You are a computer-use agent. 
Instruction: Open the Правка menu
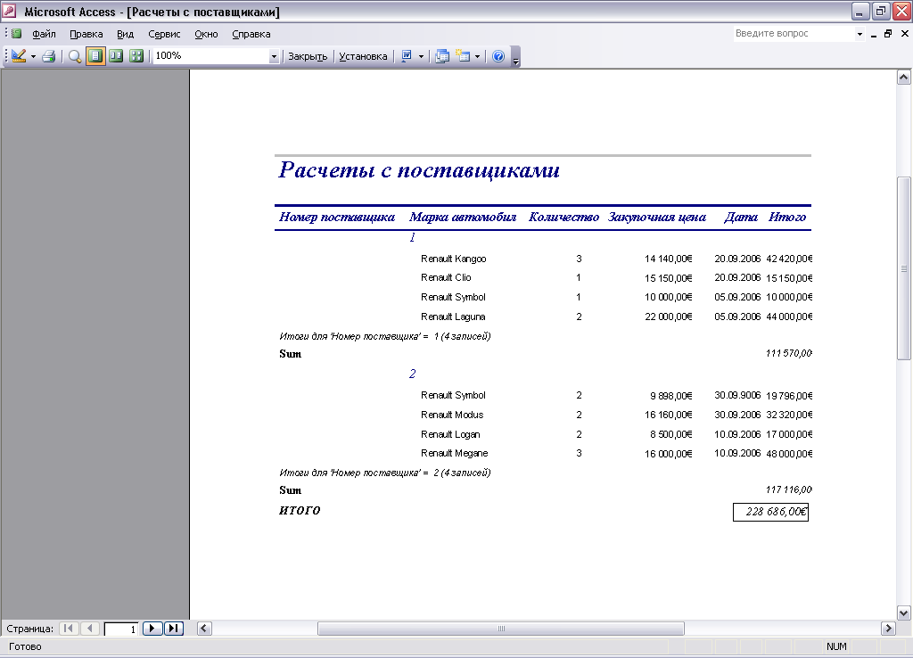click(86, 34)
